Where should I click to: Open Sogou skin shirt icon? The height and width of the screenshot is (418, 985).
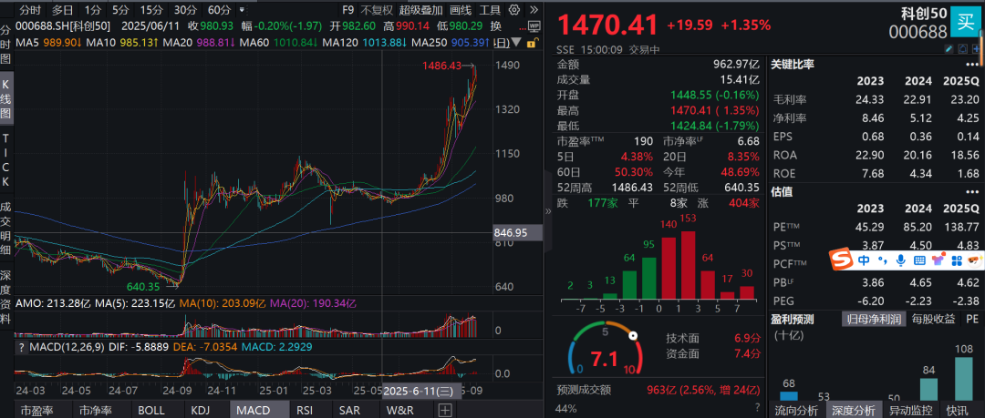tap(938, 260)
